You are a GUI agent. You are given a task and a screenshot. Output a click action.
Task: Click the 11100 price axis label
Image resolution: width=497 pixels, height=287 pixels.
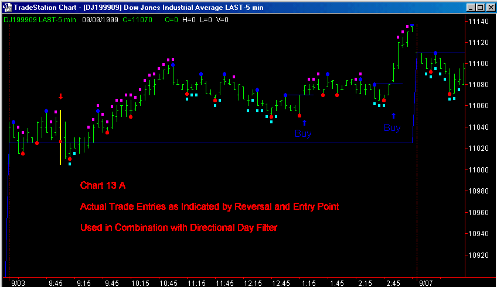pos(479,64)
